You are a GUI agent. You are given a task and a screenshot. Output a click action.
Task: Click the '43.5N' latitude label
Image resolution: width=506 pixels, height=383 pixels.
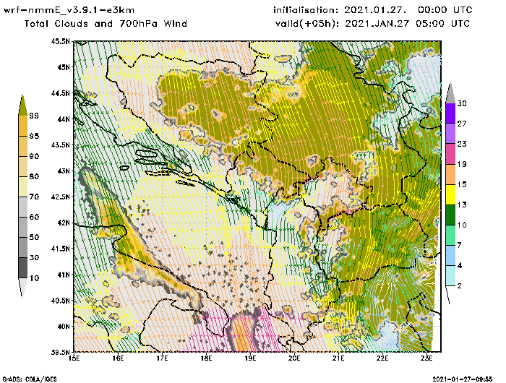60,145
